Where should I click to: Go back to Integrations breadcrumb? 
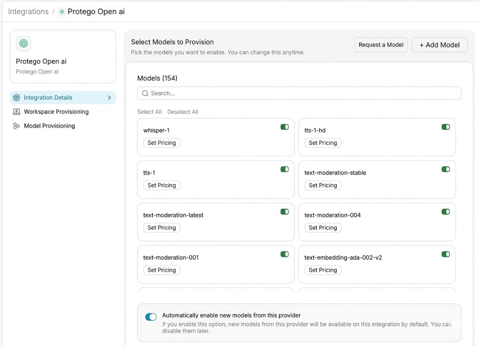(x=28, y=12)
